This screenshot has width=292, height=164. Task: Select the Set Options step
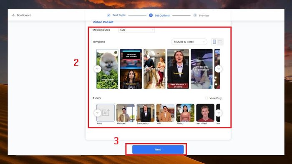point(162,15)
